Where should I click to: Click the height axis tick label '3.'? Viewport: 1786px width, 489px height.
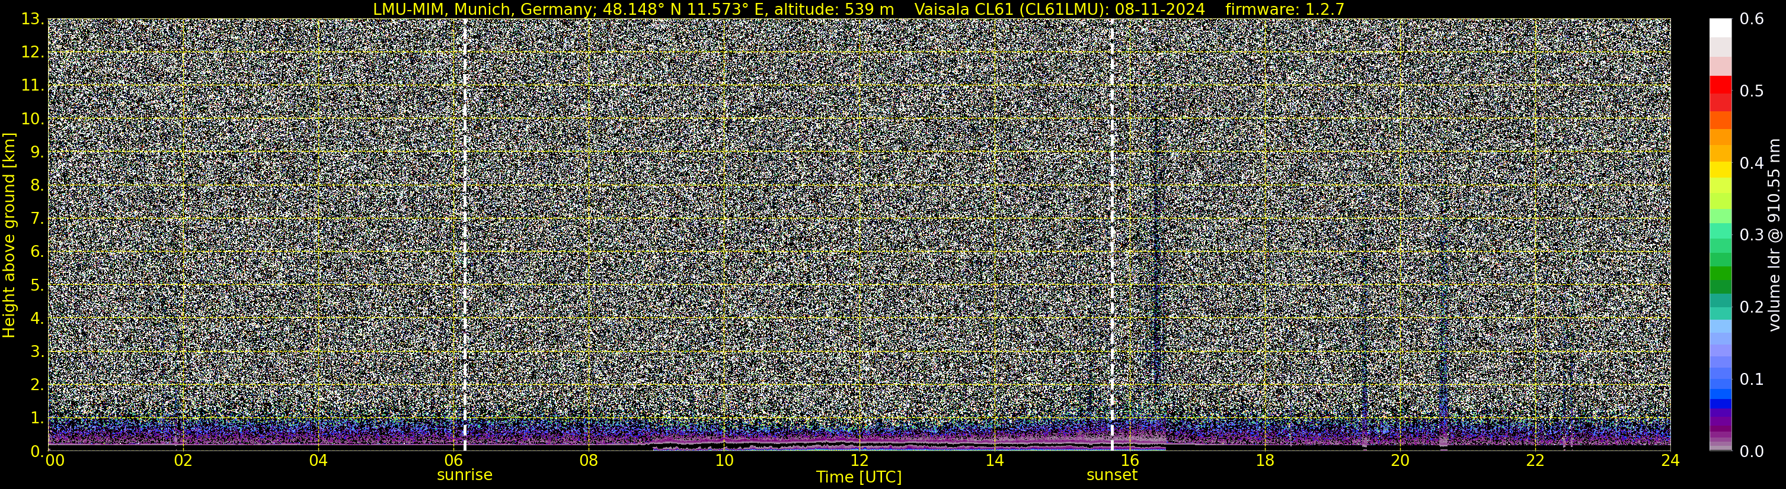tap(37, 351)
